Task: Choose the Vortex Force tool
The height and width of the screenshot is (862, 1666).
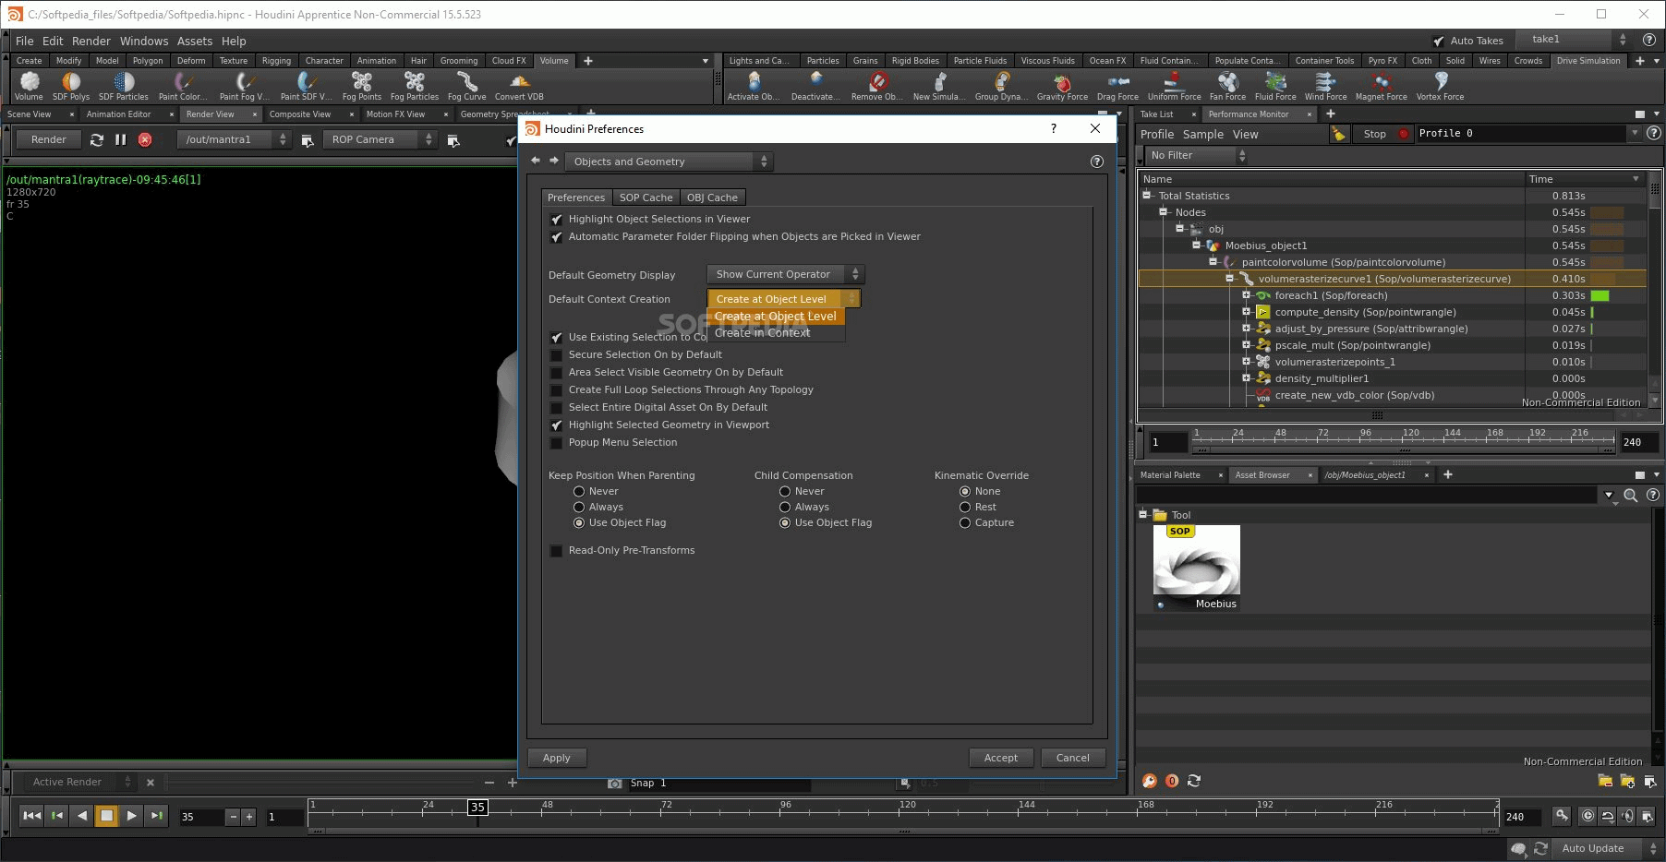Action: point(1441,86)
